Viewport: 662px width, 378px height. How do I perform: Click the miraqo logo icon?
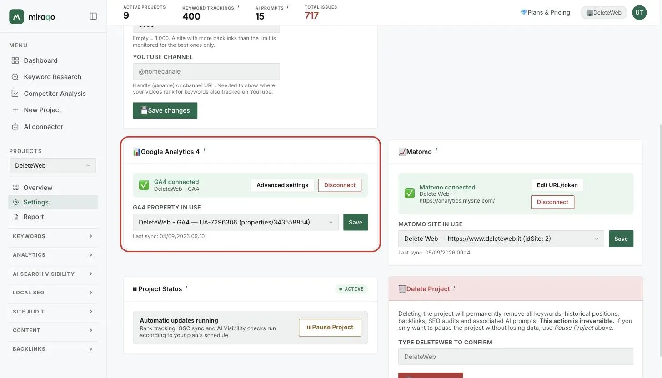[16, 16]
